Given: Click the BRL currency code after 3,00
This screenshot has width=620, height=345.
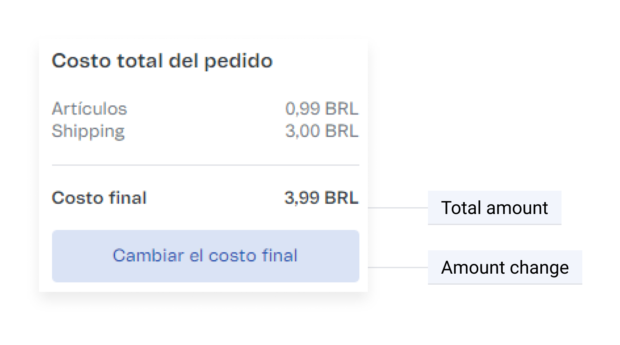Looking at the screenshot, I should (x=342, y=131).
